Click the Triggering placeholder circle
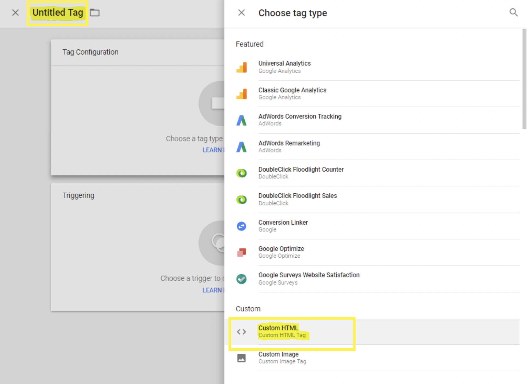Image resolution: width=528 pixels, height=384 pixels. 212,243
